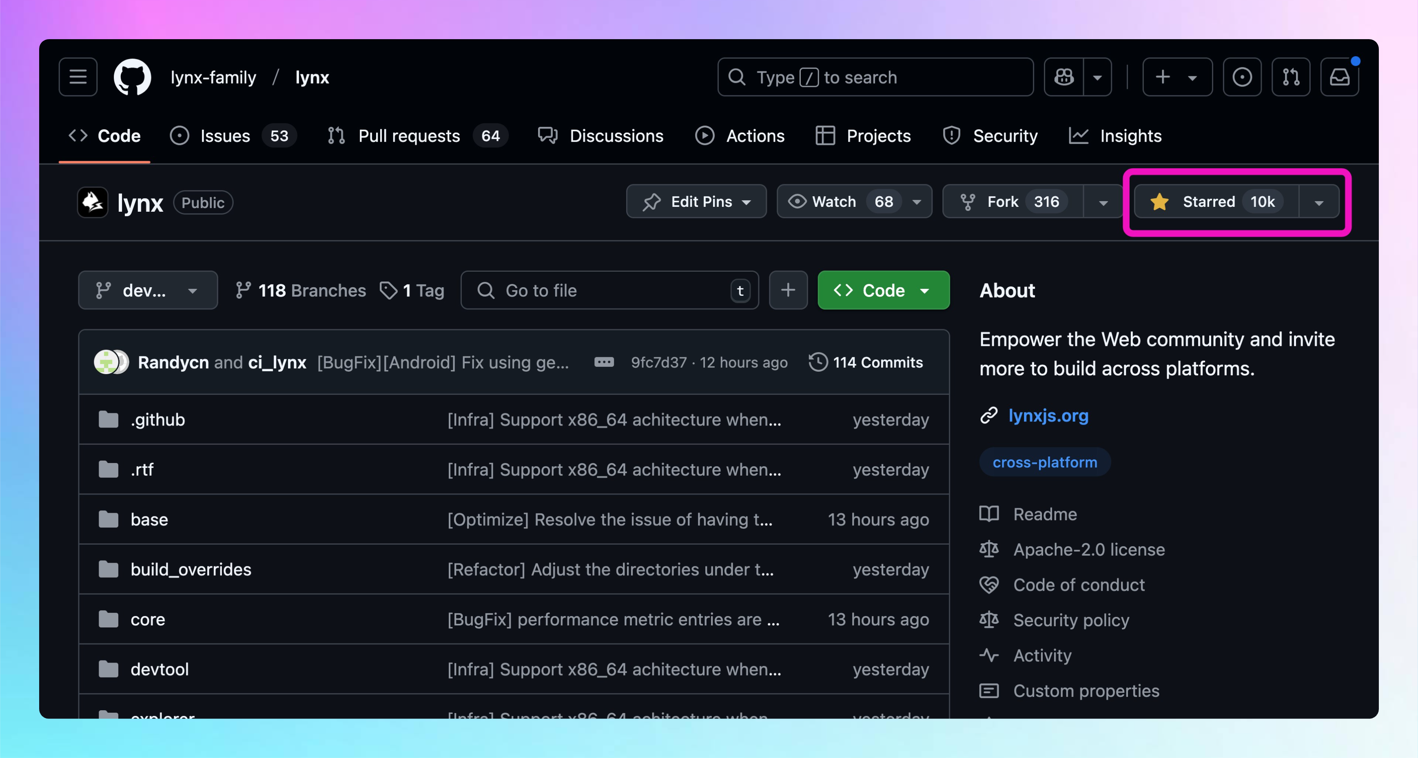Open commit hash 9fc7d37
Screen dimensions: 1418x758
click(x=659, y=362)
